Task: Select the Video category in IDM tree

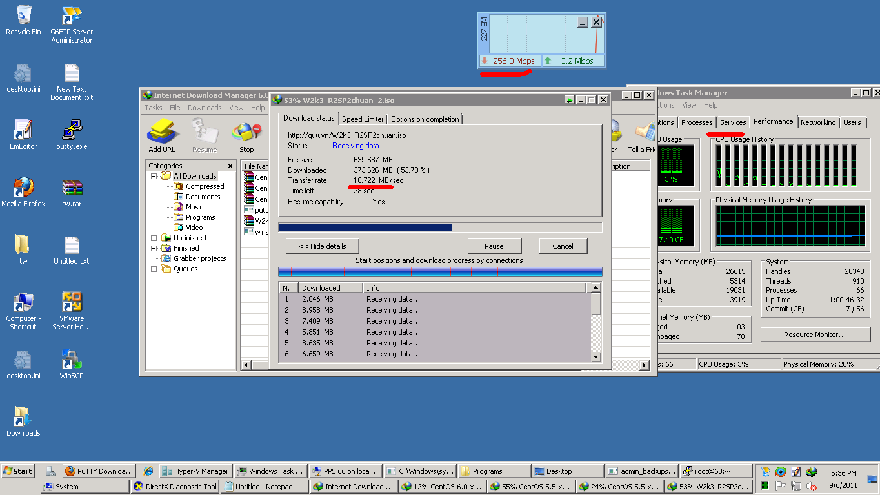Action: click(x=194, y=228)
